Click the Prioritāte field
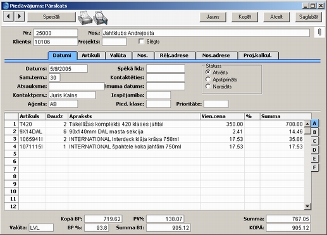Viewport: 327px width, 235px height. tap(216, 104)
